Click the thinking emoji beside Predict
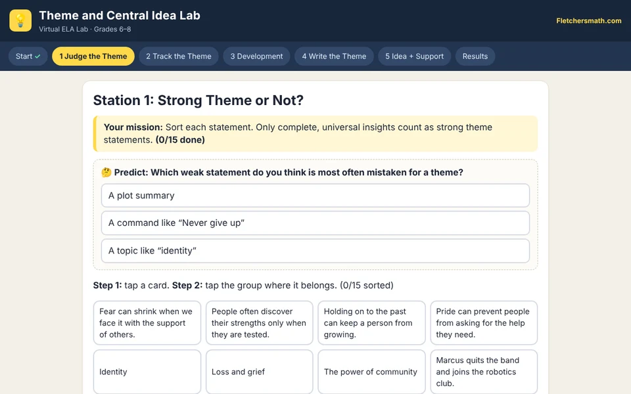The height and width of the screenshot is (394, 631). pos(106,173)
